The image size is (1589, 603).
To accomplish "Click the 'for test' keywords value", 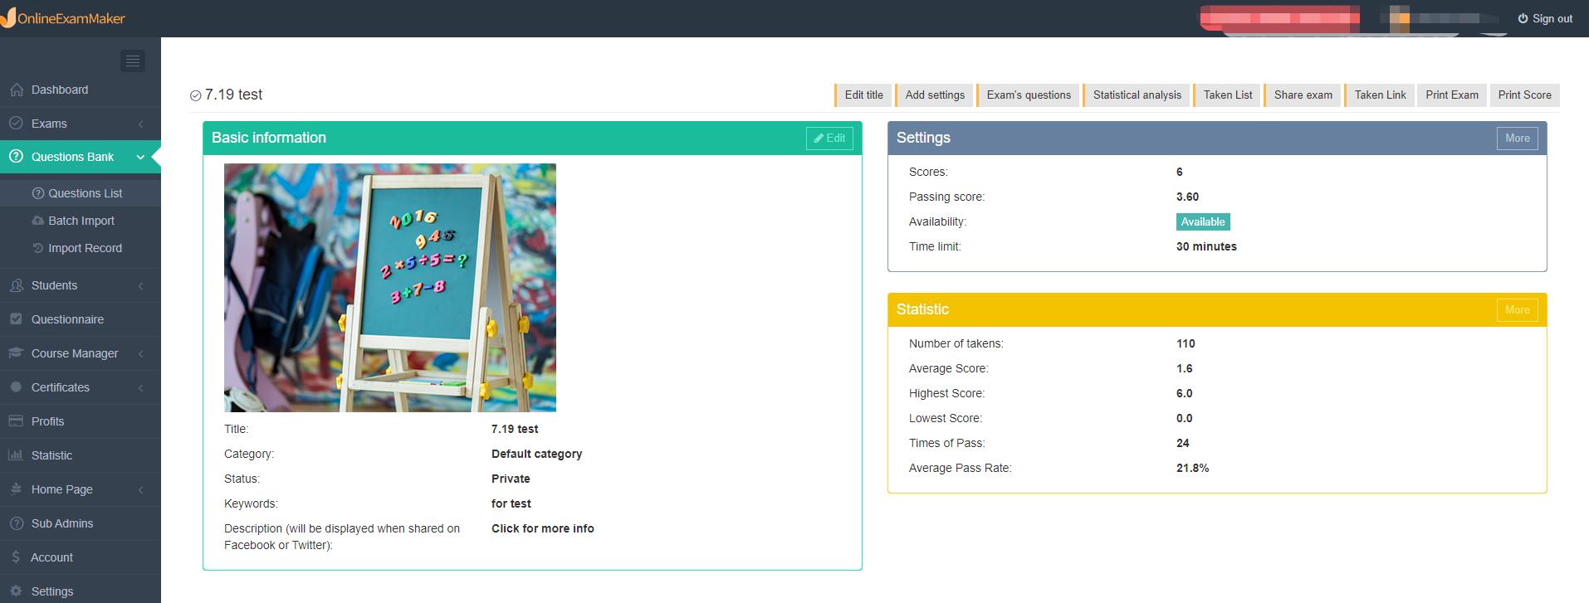I will (511, 503).
